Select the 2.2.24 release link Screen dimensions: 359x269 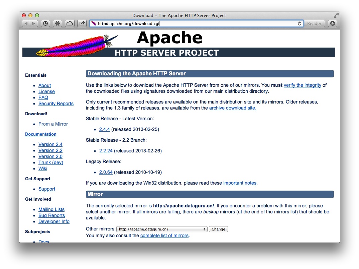(106, 151)
